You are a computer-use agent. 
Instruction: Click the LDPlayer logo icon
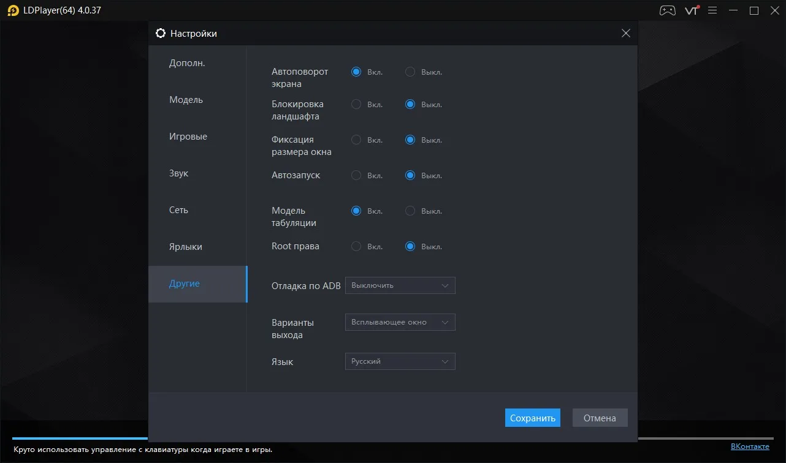click(x=13, y=10)
